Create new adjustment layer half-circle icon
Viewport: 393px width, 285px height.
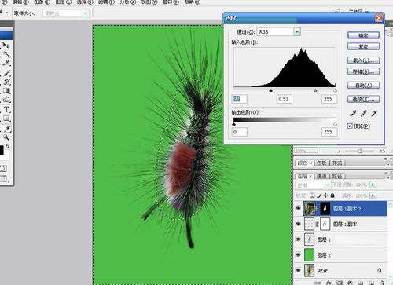(351, 283)
